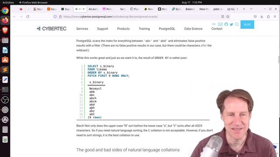Open Cybertec email contact icon

pos(220,24)
